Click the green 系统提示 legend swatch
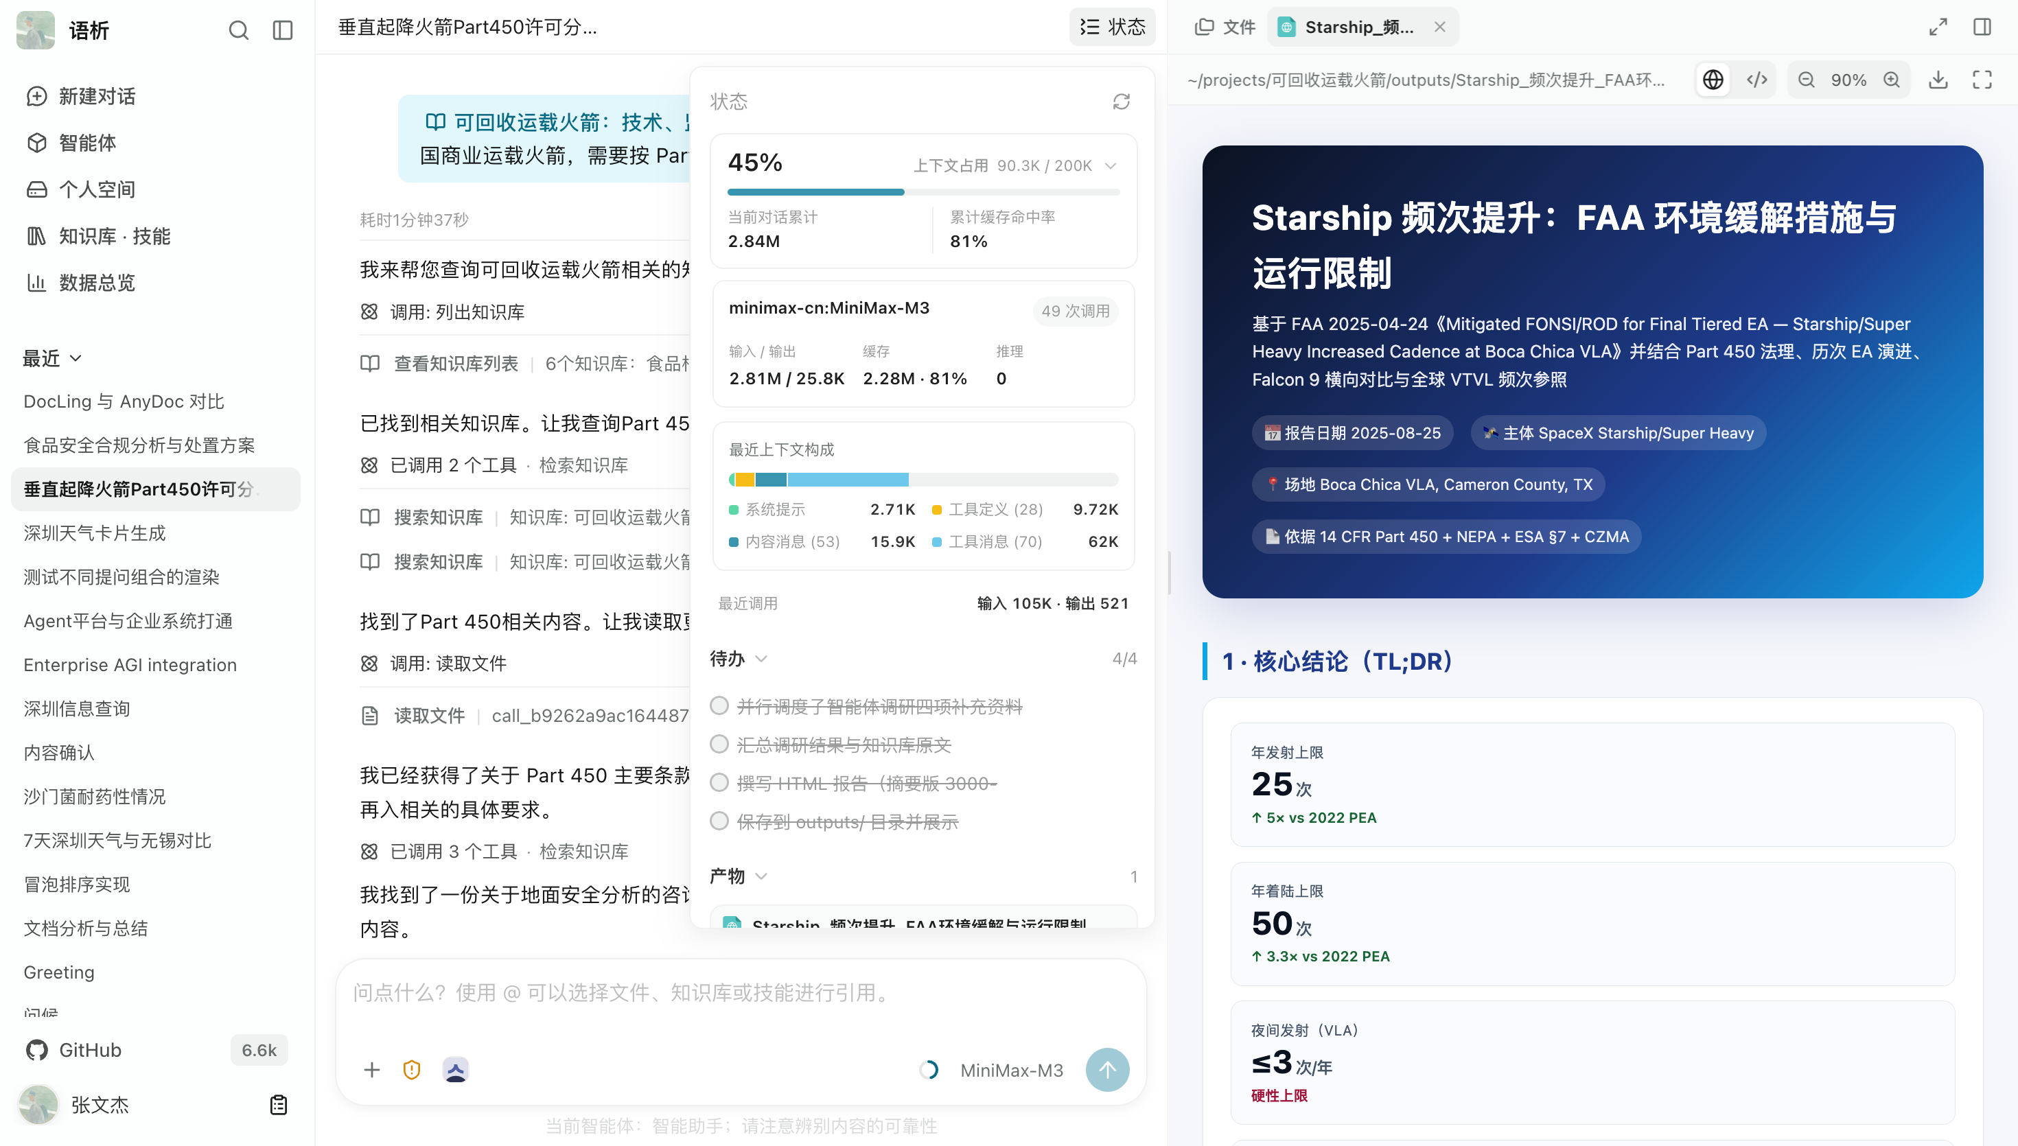 coord(734,509)
